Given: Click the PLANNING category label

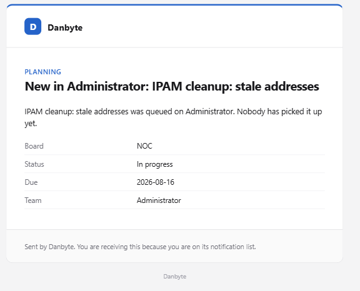Looking at the screenshot, I should pyautogui.click(x=42, y=72).
